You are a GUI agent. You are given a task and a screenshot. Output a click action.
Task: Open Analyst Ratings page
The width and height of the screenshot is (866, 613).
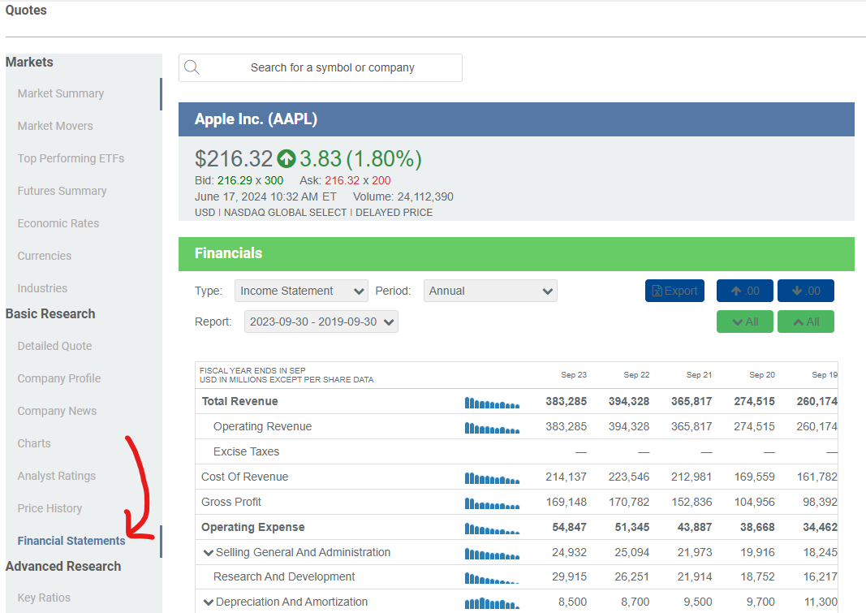(x=56, y=476)
